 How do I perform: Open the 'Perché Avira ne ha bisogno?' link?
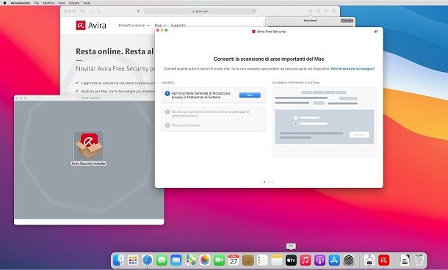[353, 69]
